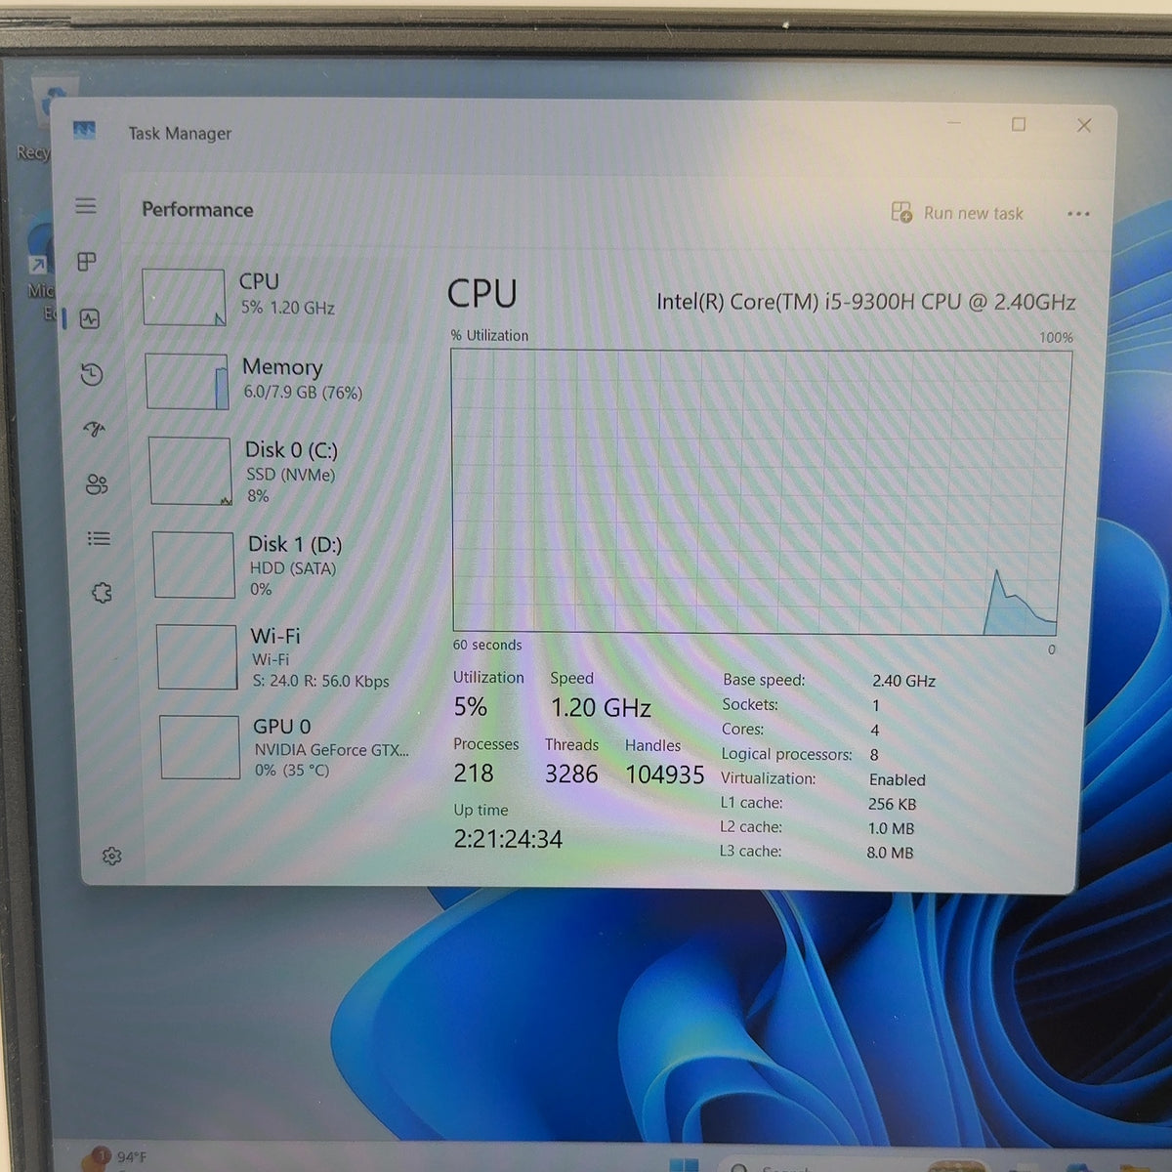Screen dimensions: 1172x1172
Task: Click the Disk 1 mini graph thumbnail
Action: (193, 565)
